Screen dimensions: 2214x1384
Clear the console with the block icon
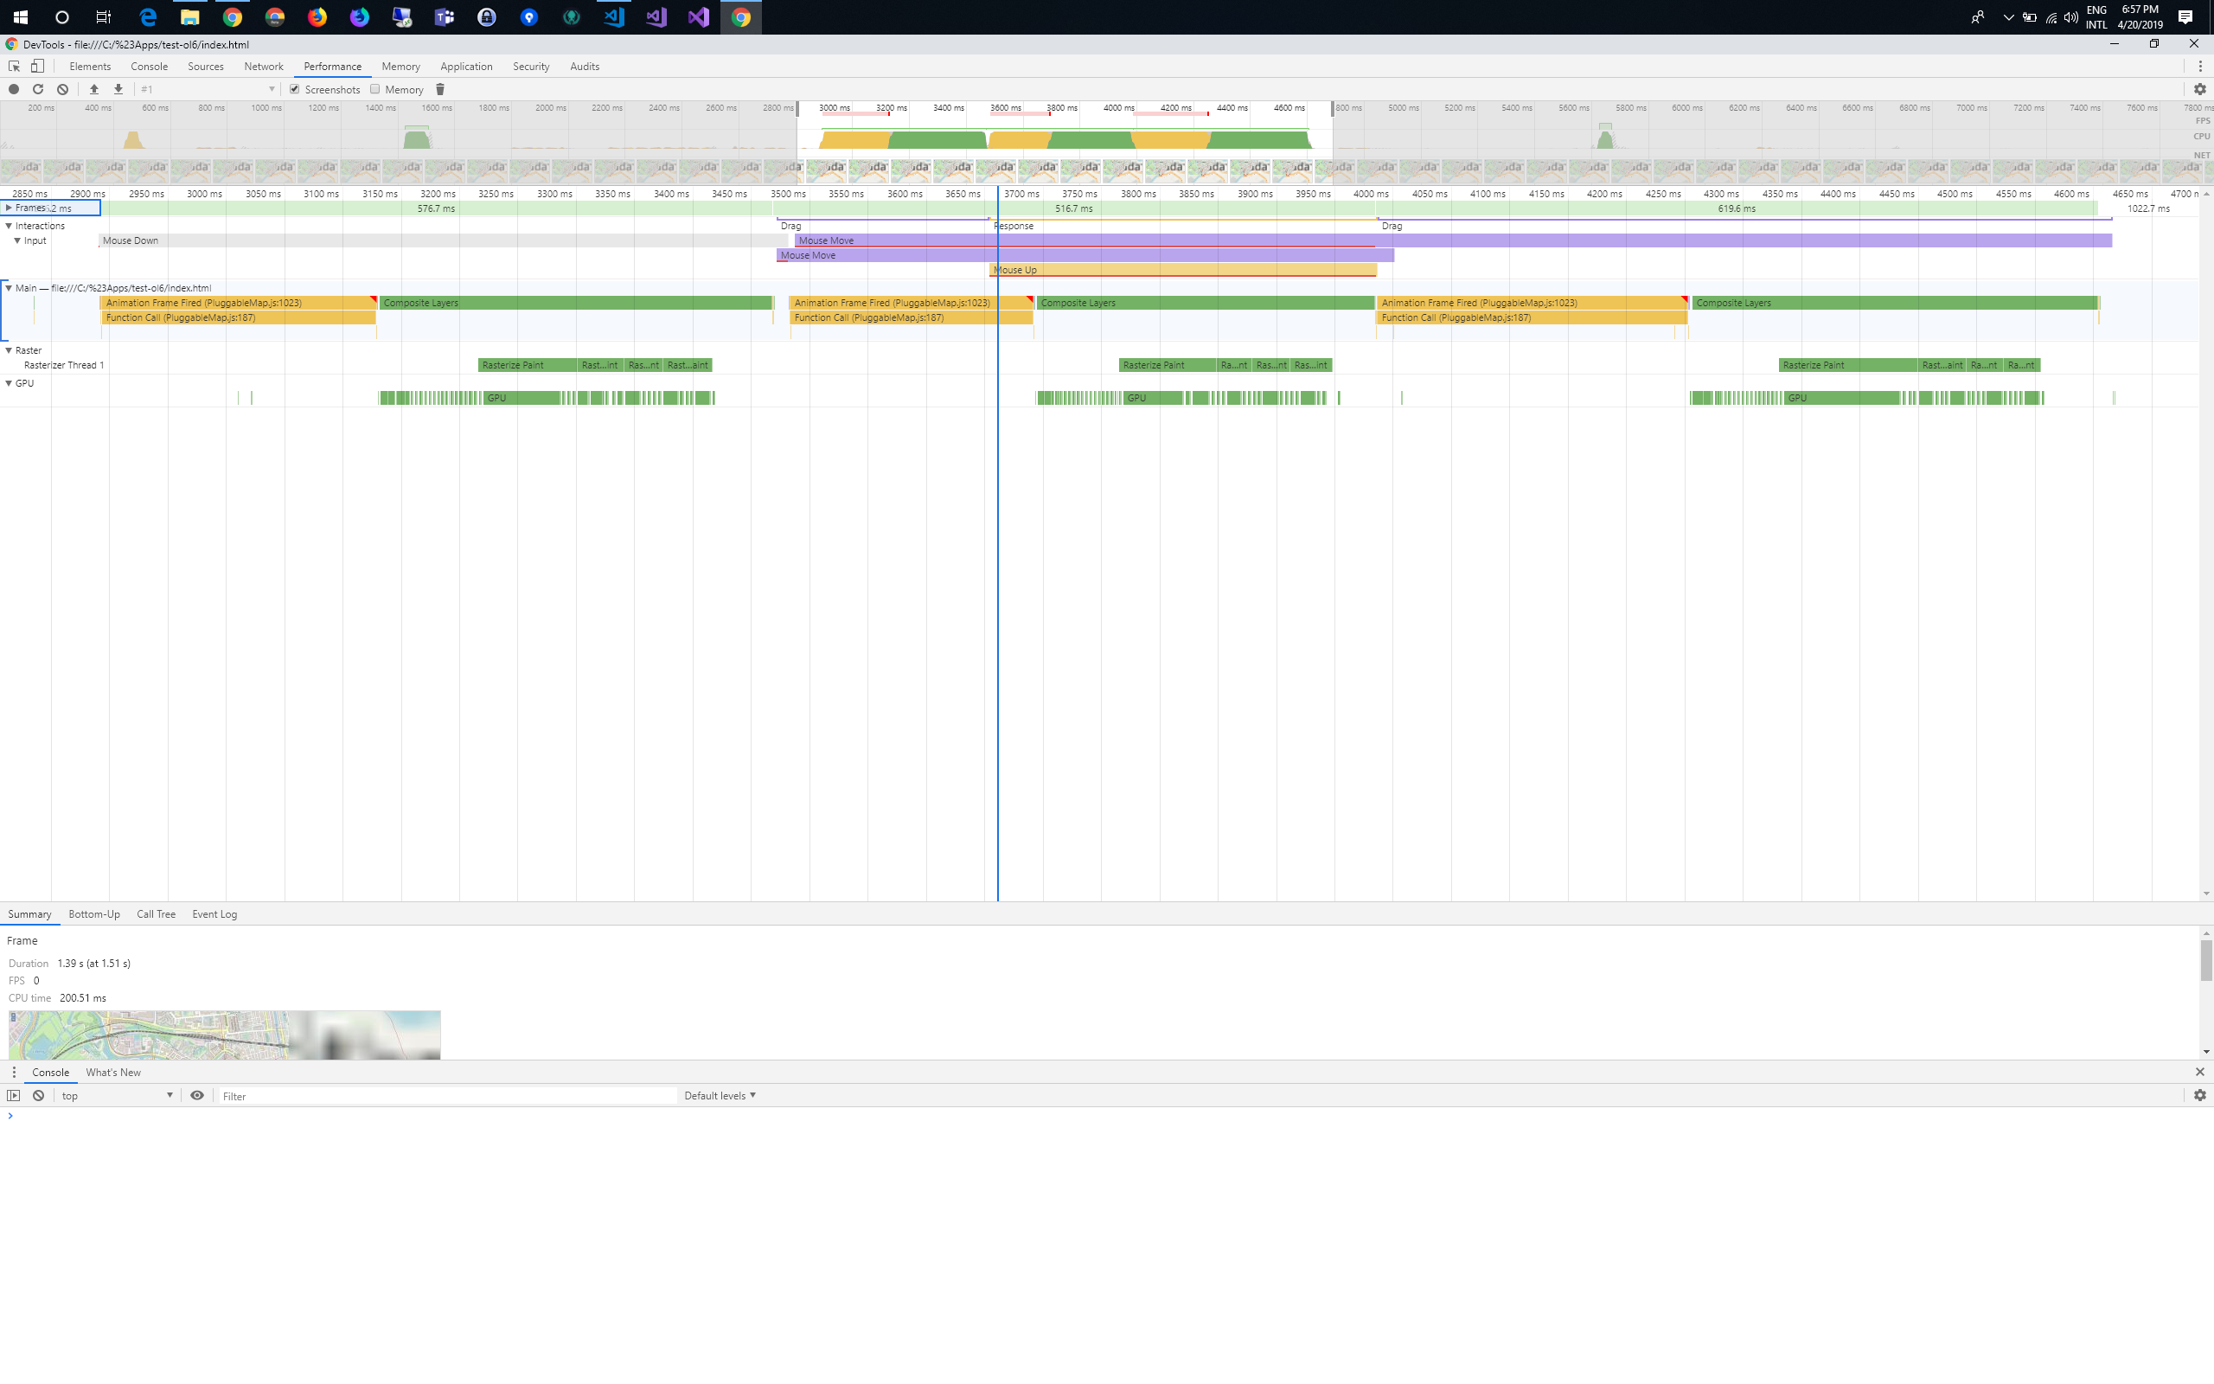[37, 1095]
